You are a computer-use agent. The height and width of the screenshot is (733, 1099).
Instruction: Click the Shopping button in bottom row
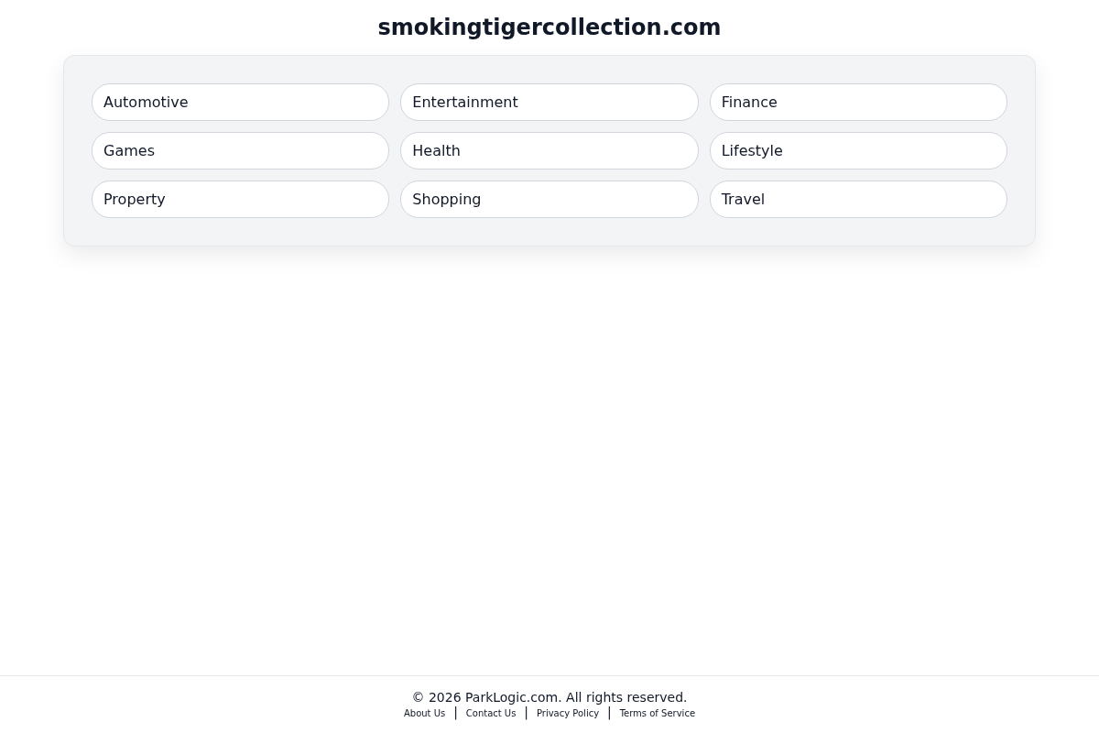click(x=549, y=199)
